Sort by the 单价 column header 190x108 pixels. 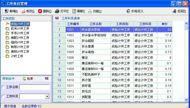pyautogui.click(x=164, y=24)
